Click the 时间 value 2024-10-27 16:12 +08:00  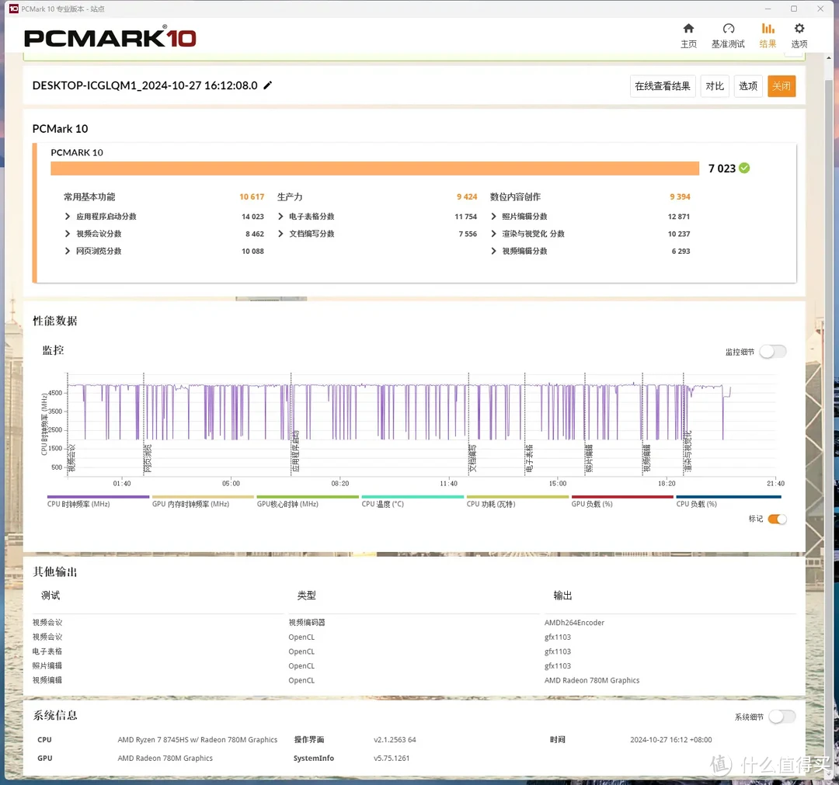pos(670,739)
